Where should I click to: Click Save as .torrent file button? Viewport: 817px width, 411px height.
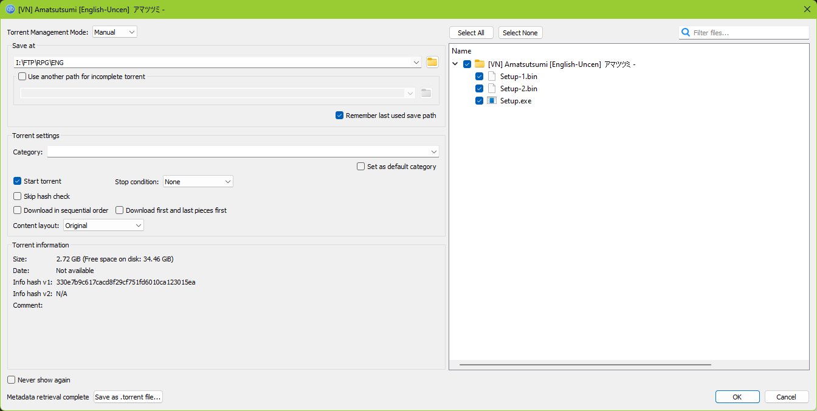(128, 397)
